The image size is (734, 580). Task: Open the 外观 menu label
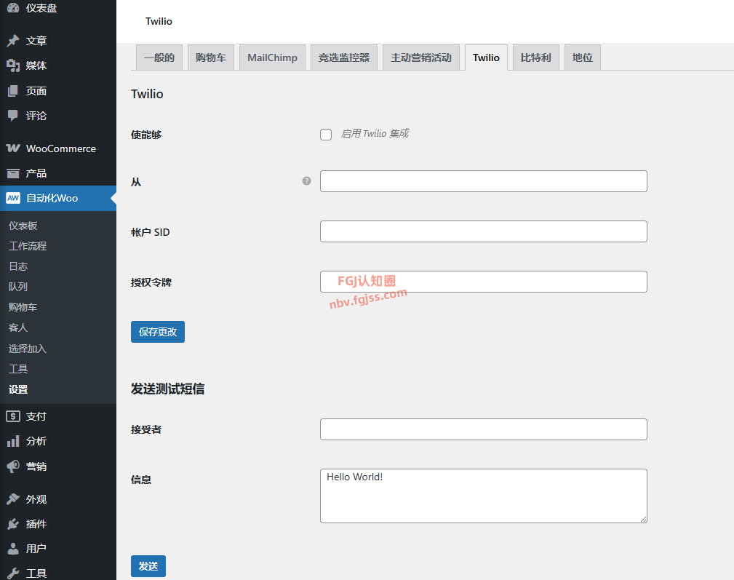pyautogui.click(x=36, y=499)
